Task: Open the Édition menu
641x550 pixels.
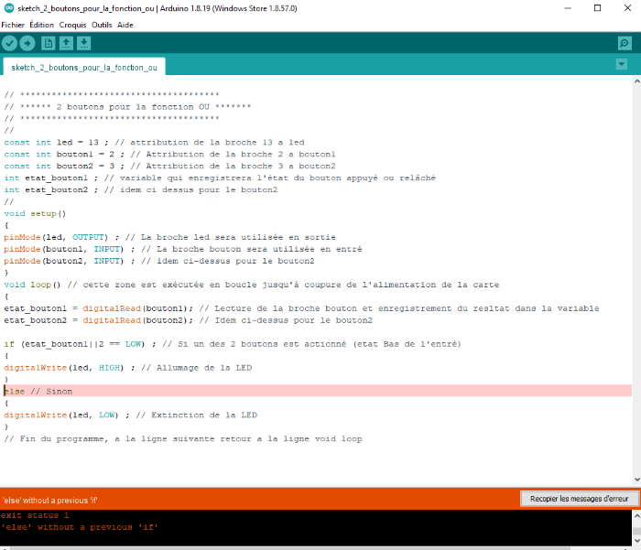Action: click(x=42, y=25)
